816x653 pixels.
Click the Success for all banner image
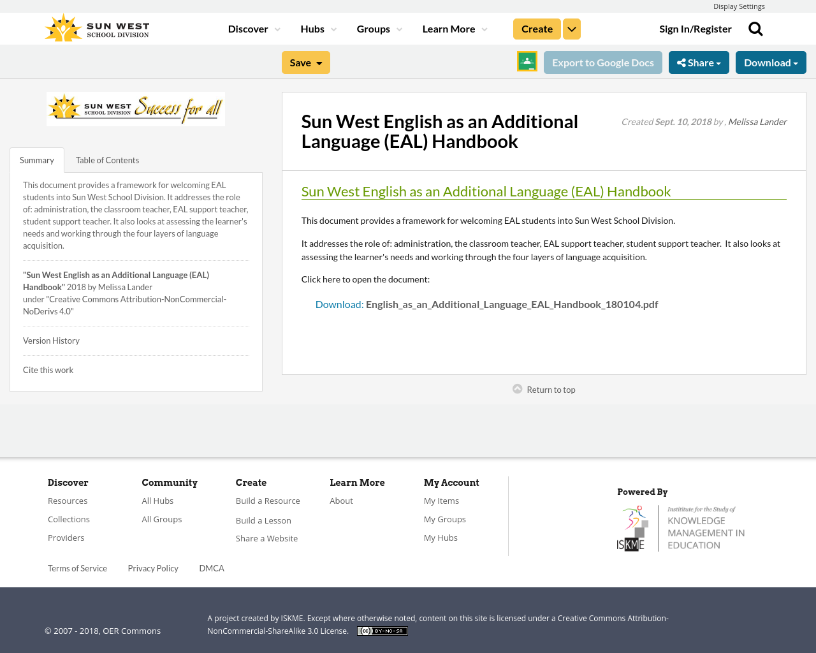[135, 108]
